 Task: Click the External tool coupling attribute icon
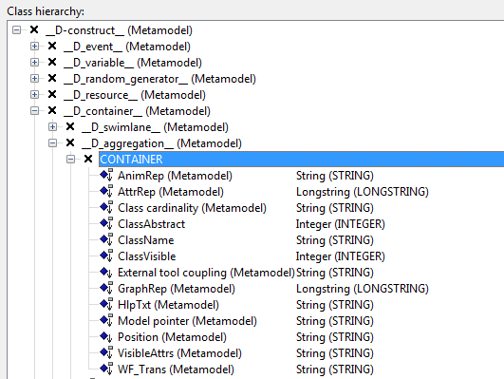tap(106, 273)
